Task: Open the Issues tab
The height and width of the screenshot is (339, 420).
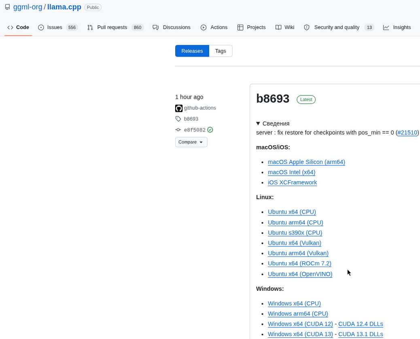Action: tap(58, 28)
